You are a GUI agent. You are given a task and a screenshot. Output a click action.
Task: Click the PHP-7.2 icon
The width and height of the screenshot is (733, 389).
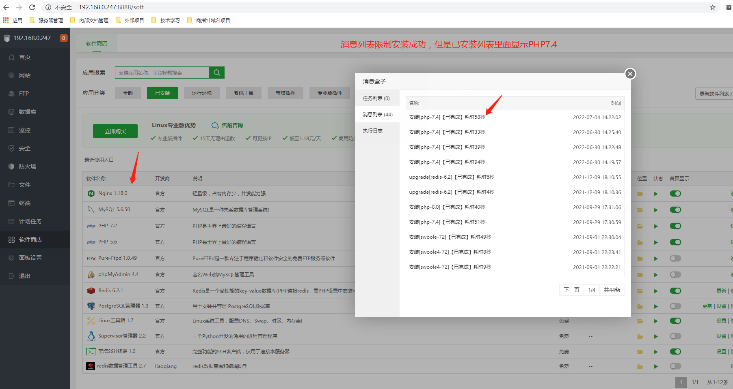(x=91, y=226)
